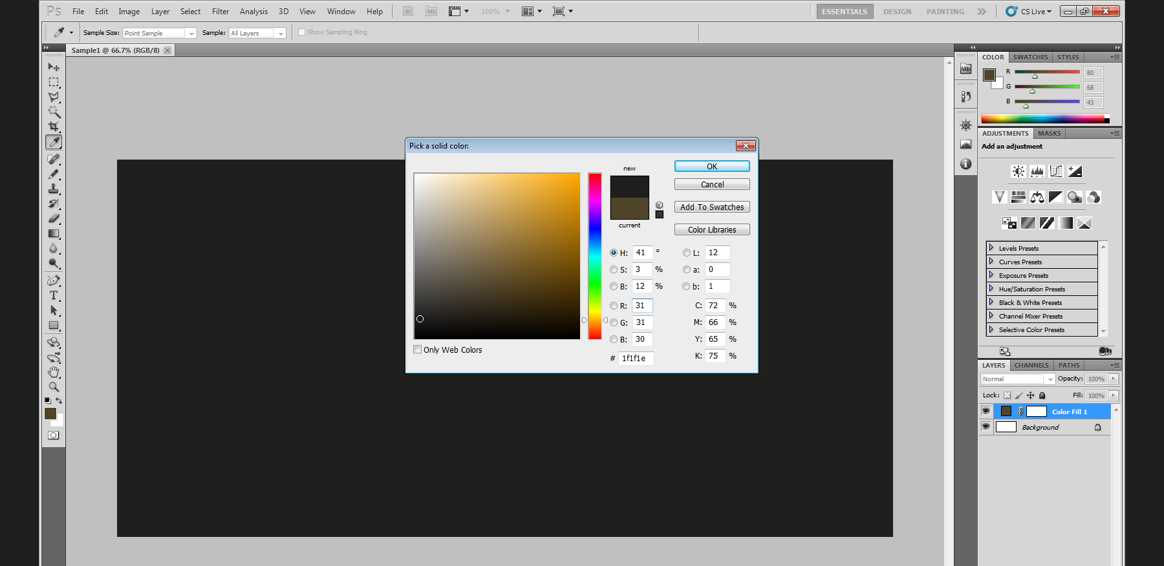Hide the Background layer
Viewport: 1164px width, 566px height.
tap(986, 426)
